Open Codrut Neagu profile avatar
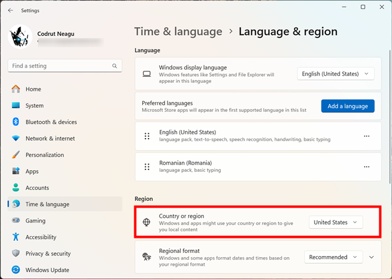Image resolution: width=392 pixels, height=279 pixels. [20, 36]
